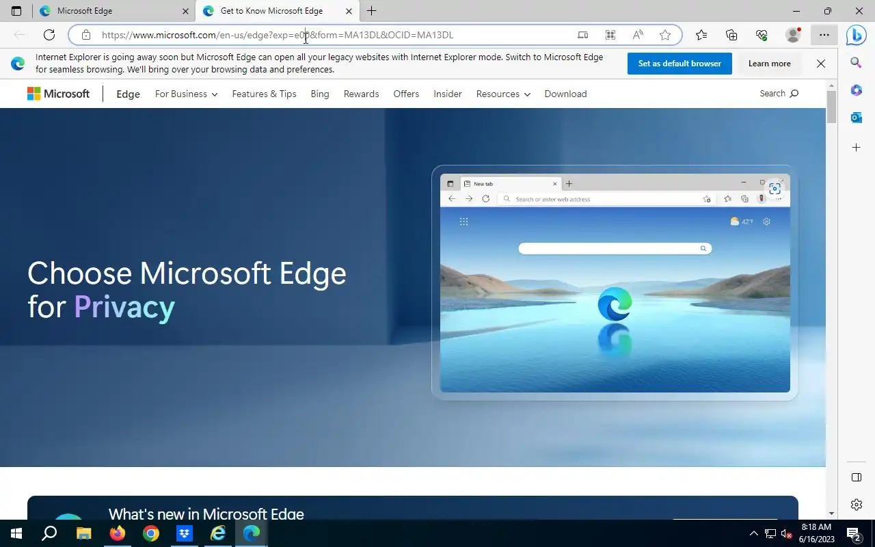Show hidden system tray icons

coord(754,533)
